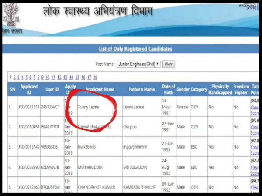This screenshot has height=196, width=262.
Task: Go to page 2 of candidate list
Action: coord(14,78)
